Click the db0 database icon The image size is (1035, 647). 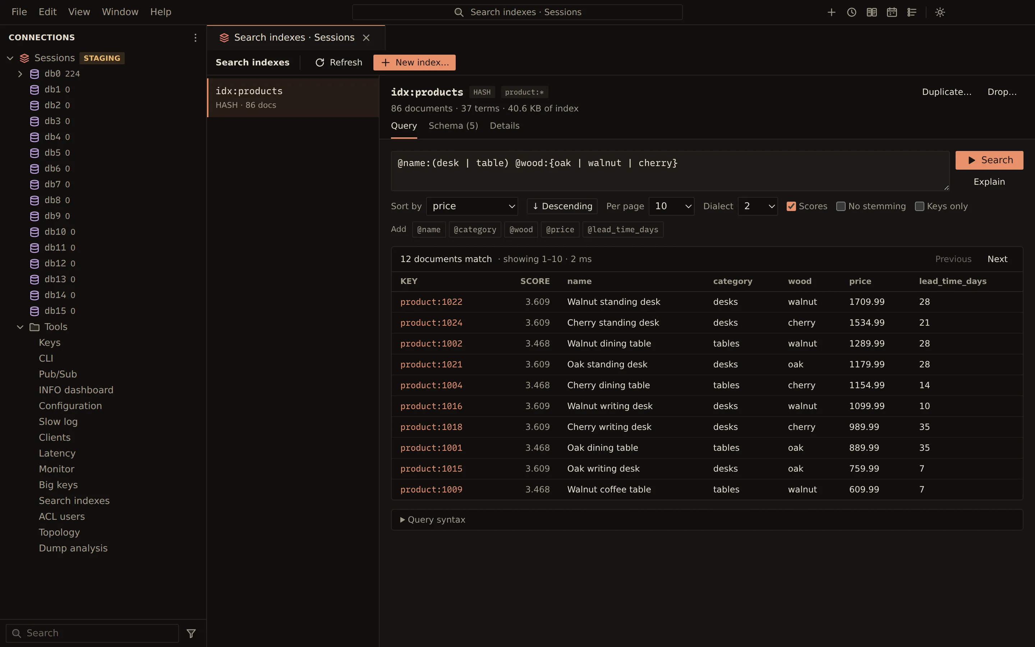point(34,74)
